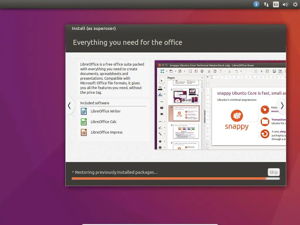
Task: Select the Curve pencil tool in Draw sidebar
Action: click(x=160, y=128)
